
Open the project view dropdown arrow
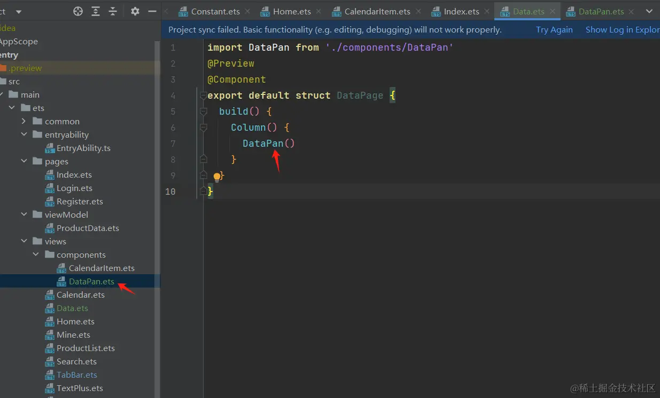19,11
